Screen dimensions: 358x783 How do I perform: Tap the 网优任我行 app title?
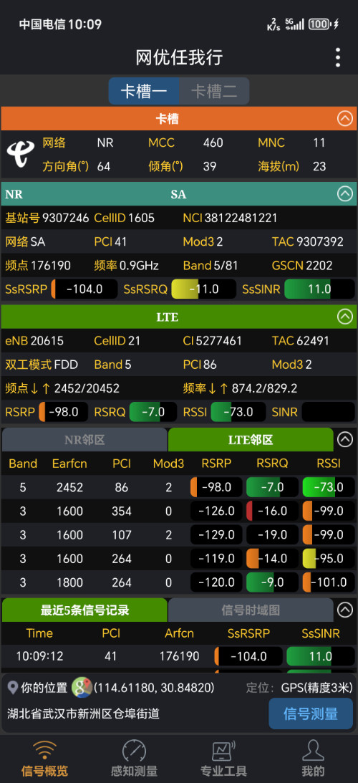point(179,57)
